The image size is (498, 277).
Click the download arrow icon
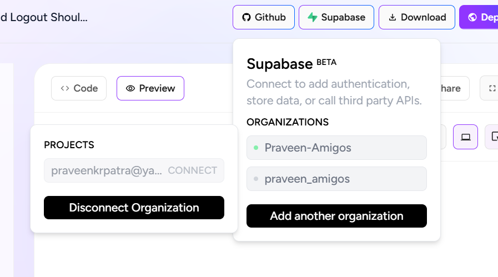393,17
